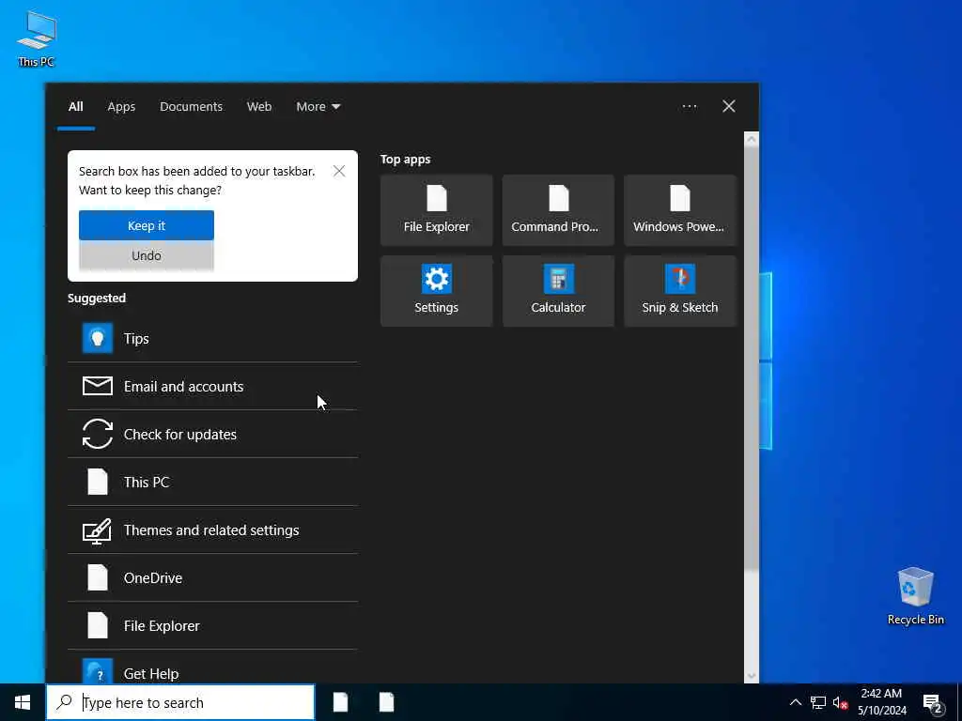
Task: Expand the More dropdown
Action: (x=318, y=107)
